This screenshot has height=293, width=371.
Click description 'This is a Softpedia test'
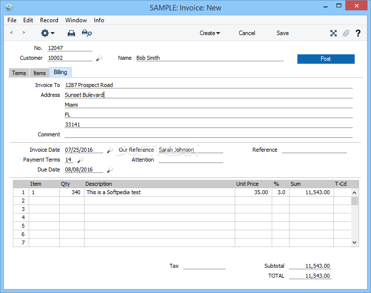(160, 192)
